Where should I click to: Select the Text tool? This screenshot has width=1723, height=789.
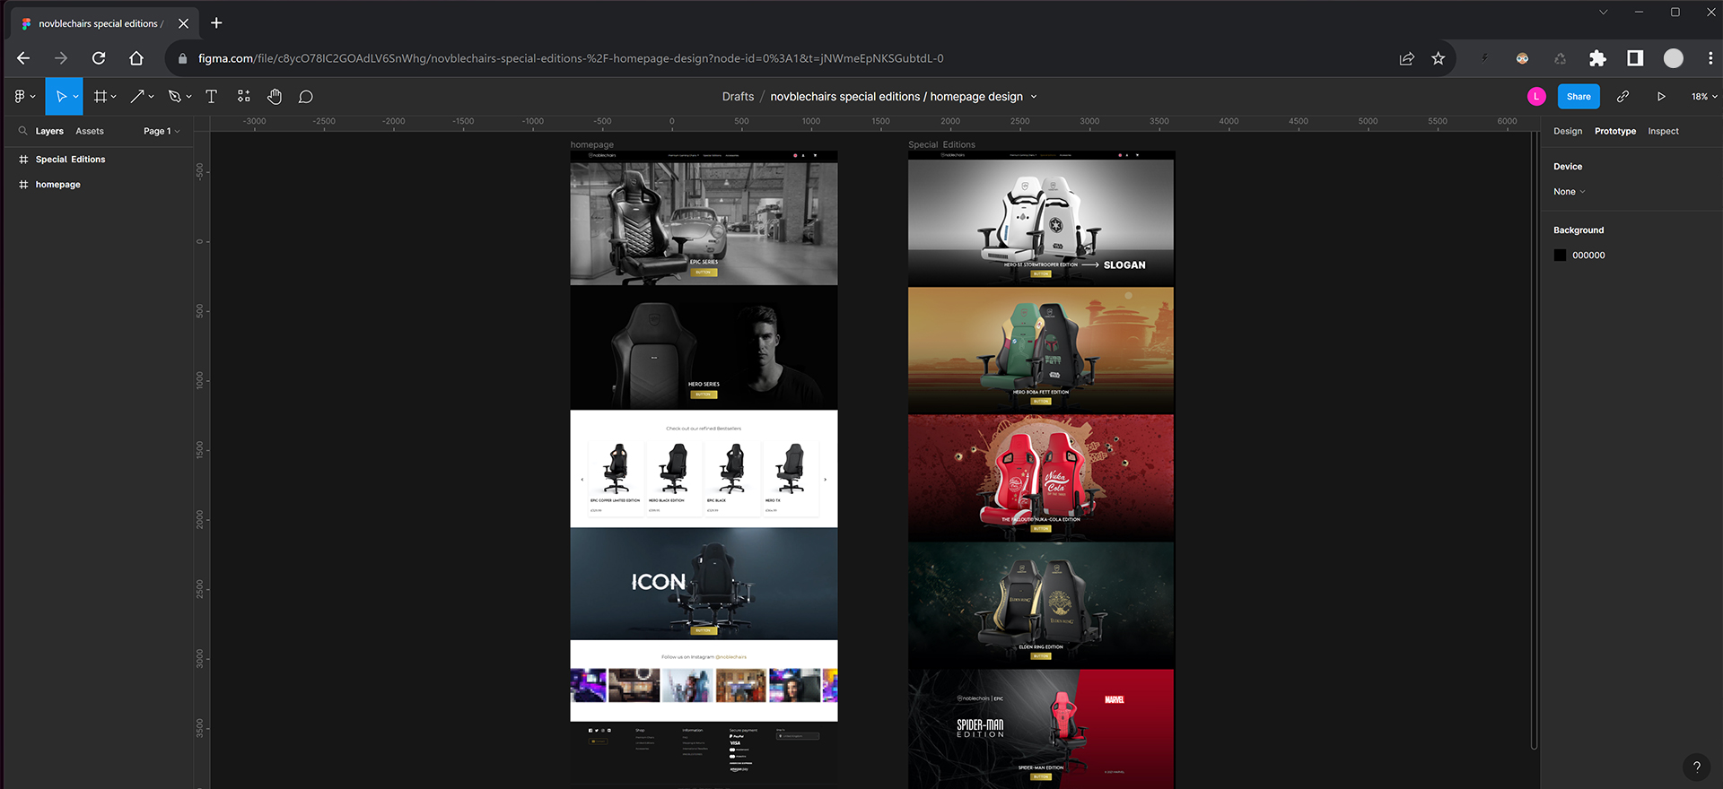click(212, 97)
